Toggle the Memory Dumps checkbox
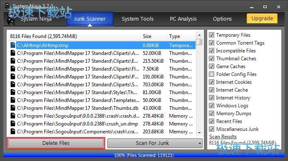The height and width of the screenshot is (161, 288). point(212,114)
